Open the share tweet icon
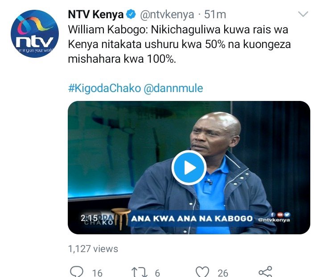Image resolution: width=321 pixels, height=277 pixels. pyautogui.click(x=266, y=272)
